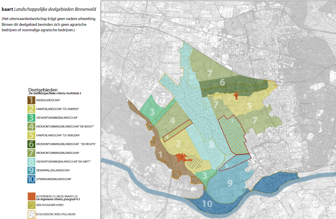The image size is (336, 219).
Task: Click the number 6 in the dark green map zone
Action: pos(222,83)
